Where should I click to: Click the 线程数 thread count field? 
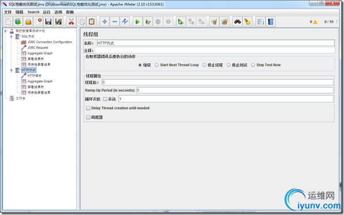218,82
